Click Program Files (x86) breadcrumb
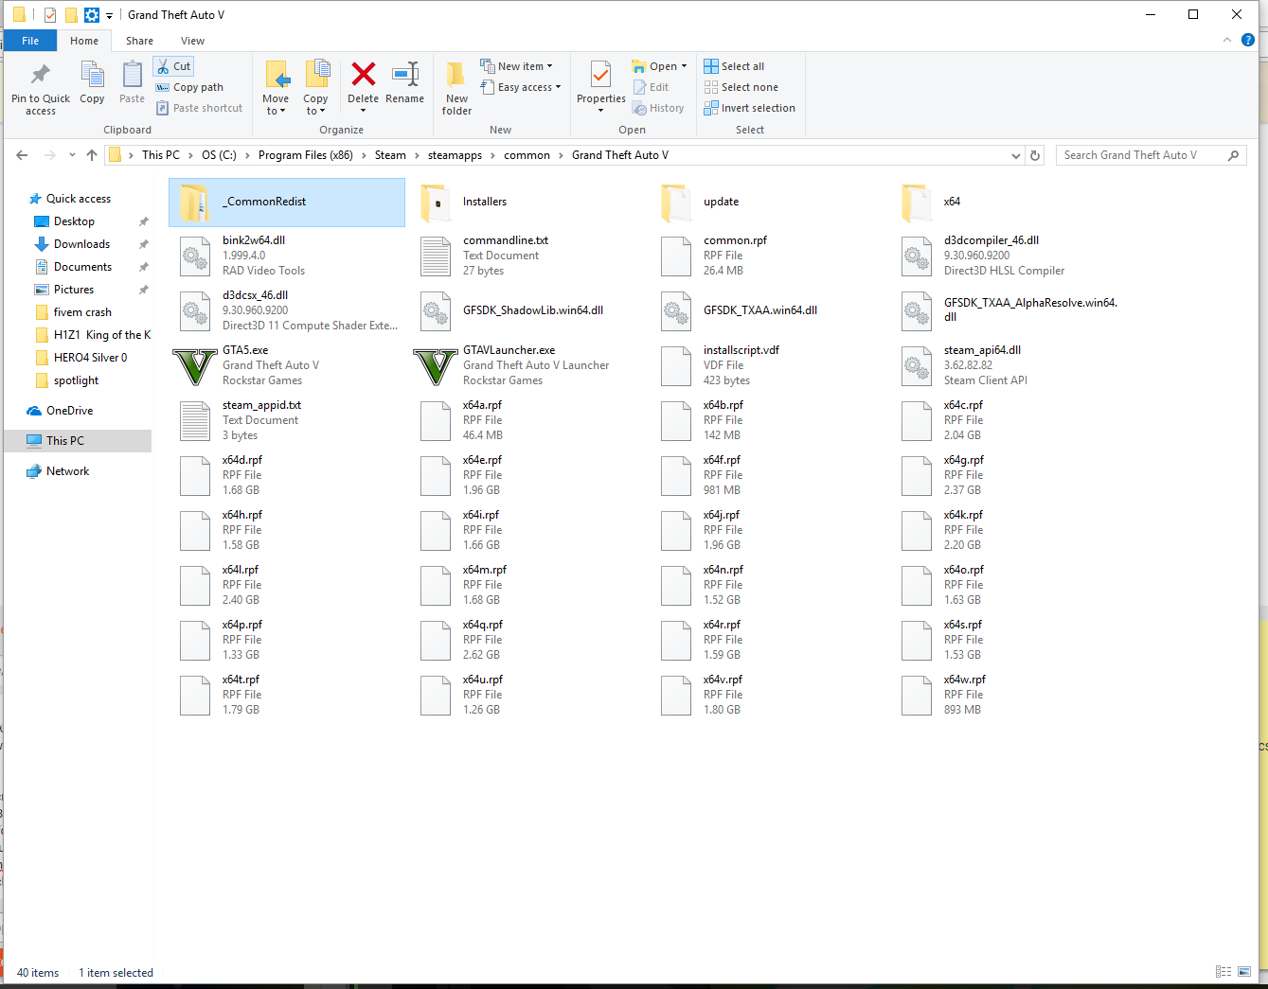 pos(305,155)
